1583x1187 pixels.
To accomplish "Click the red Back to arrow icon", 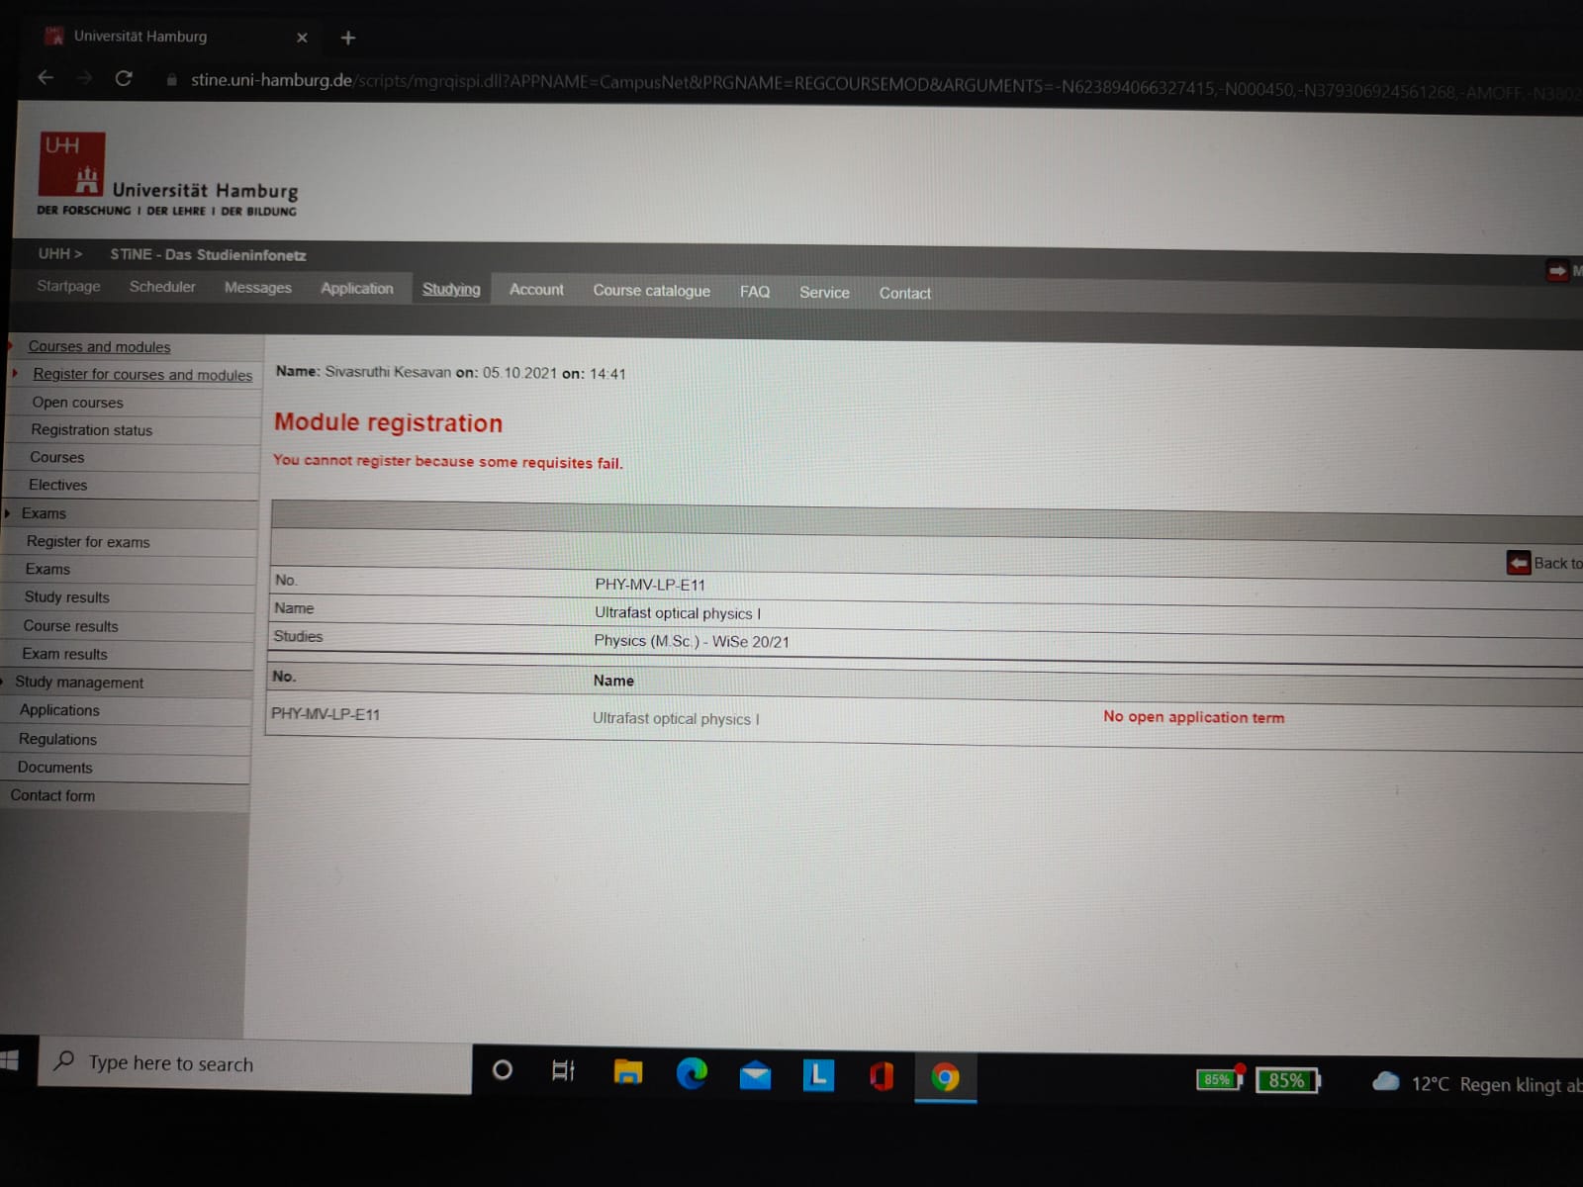I will (1518, 563).
